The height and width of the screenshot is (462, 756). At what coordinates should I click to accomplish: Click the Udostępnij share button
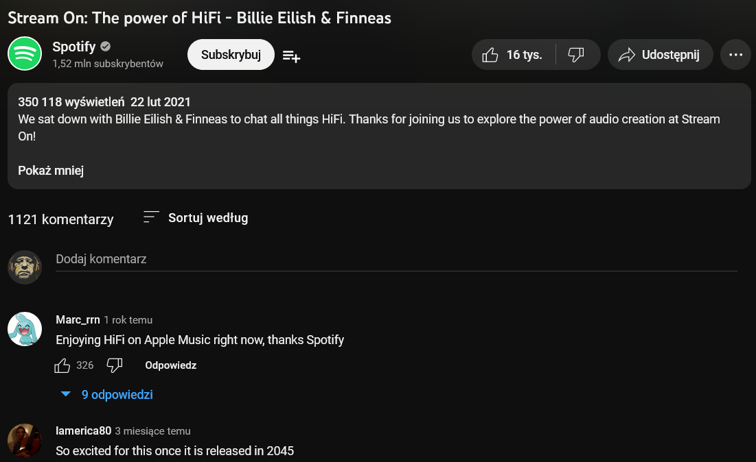point(659,55)
